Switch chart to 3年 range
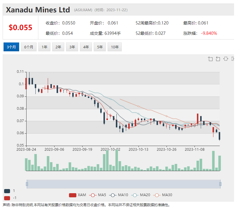The width and height of the screenshot is (237, 210). click(72, 47)
